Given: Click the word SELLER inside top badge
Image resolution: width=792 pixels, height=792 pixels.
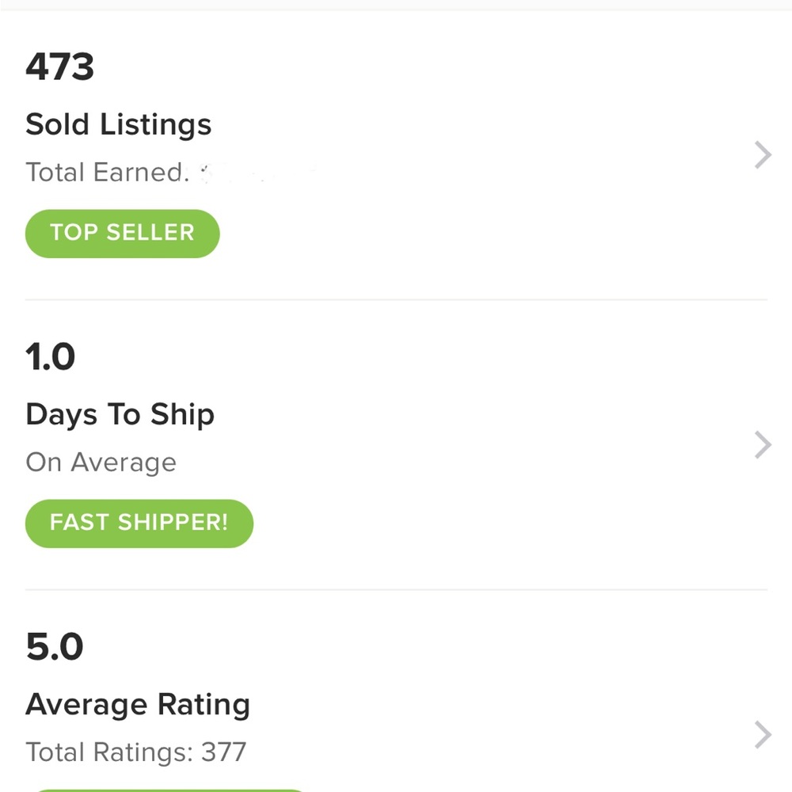Looking at the screenshot, I should point(150,233).
